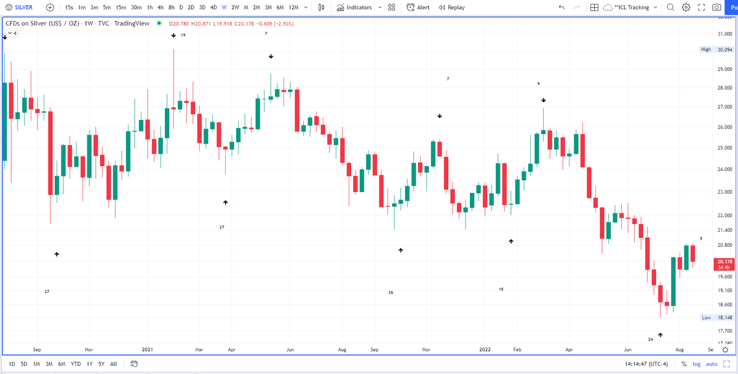Open the candlestick chart type menu

[x=322, y=7]
